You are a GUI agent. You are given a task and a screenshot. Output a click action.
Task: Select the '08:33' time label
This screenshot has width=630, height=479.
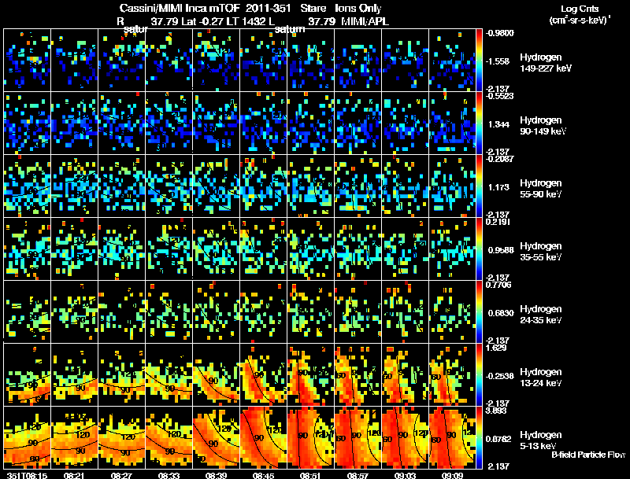pos(169,475)
